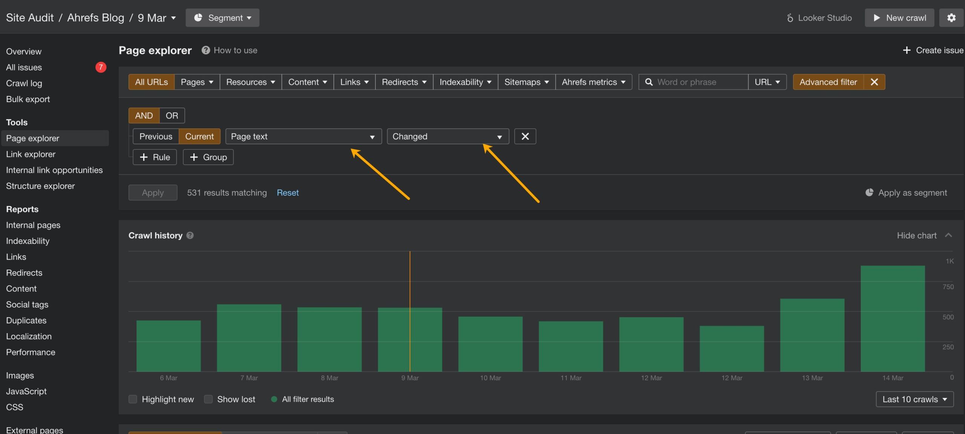965x434 pixels.
Task: Start a New crawl
Action: (x=899, y=18)
